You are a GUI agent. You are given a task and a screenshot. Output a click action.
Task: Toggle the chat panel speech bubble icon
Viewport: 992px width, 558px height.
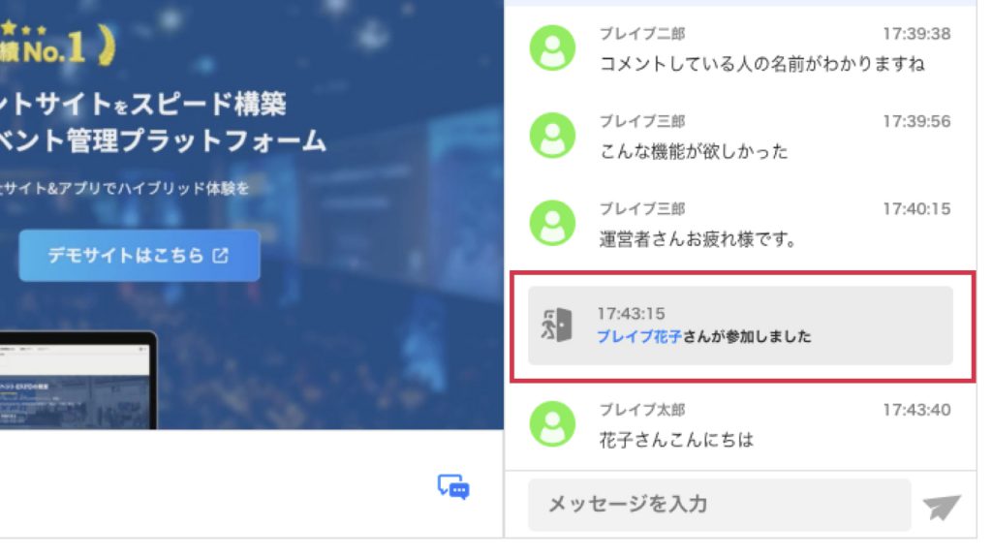[x=453, y=487]
